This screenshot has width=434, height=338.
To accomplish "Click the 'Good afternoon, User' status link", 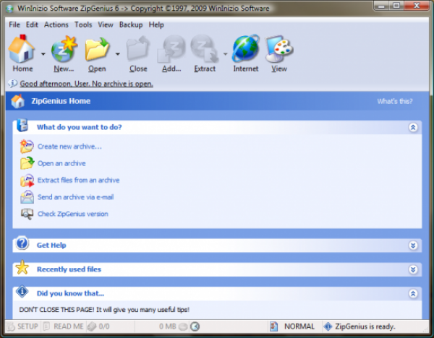I will [86, 84].
